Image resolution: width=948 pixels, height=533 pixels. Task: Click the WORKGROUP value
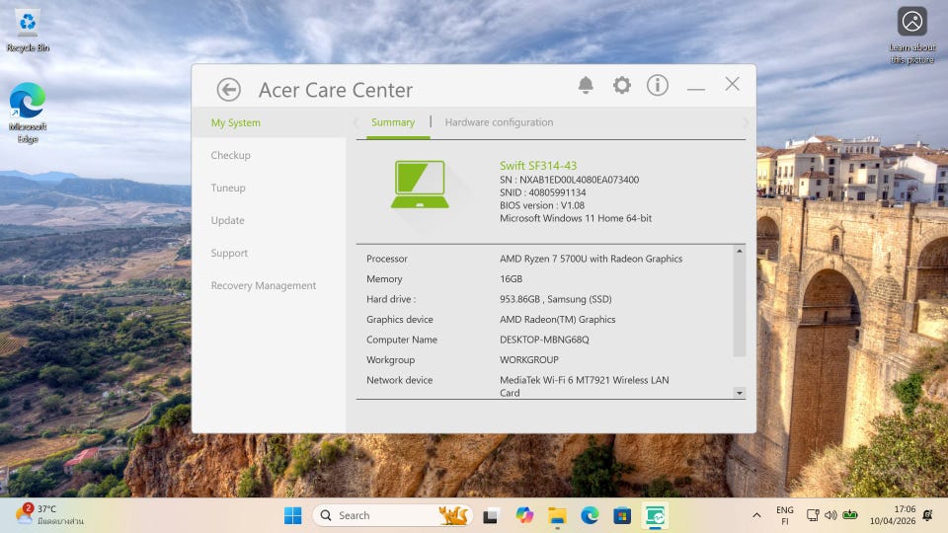point(529,360)
